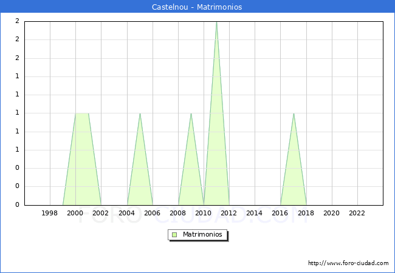
Task: Pick the 2008 label on the x-axis
Action: point(178,213)
